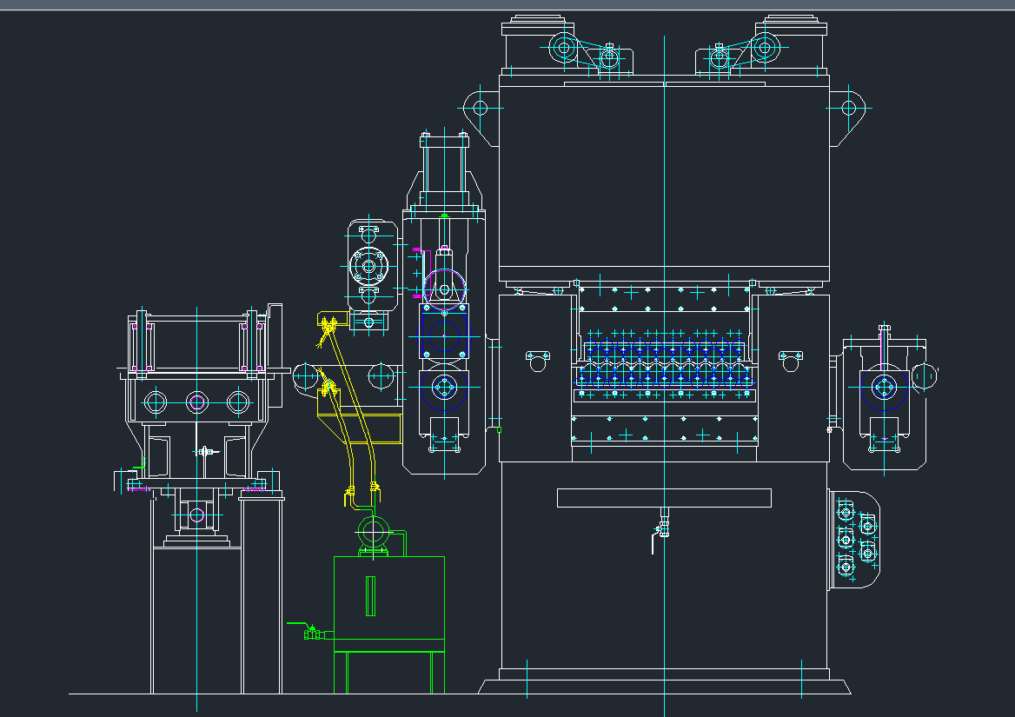This screenshot has height=717, width=1015.
Task: Select the small green square marker on frame edge
Action: (x=499, y=428)
